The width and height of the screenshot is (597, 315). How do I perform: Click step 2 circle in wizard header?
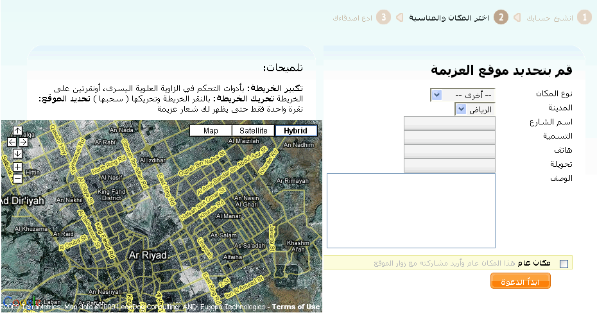click(501, 17)
